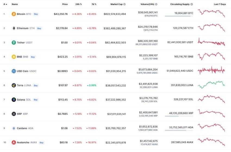Screen dimensions: 231x152
Task: Click the Solana striped logo
Action: click(x=14, y=100)
